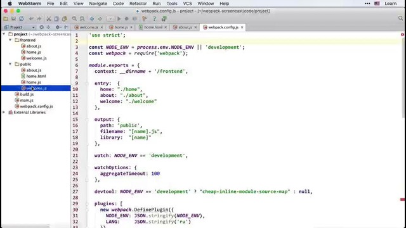Click the green Run play icon
406x228 pixels.
[x=119, y=18]
